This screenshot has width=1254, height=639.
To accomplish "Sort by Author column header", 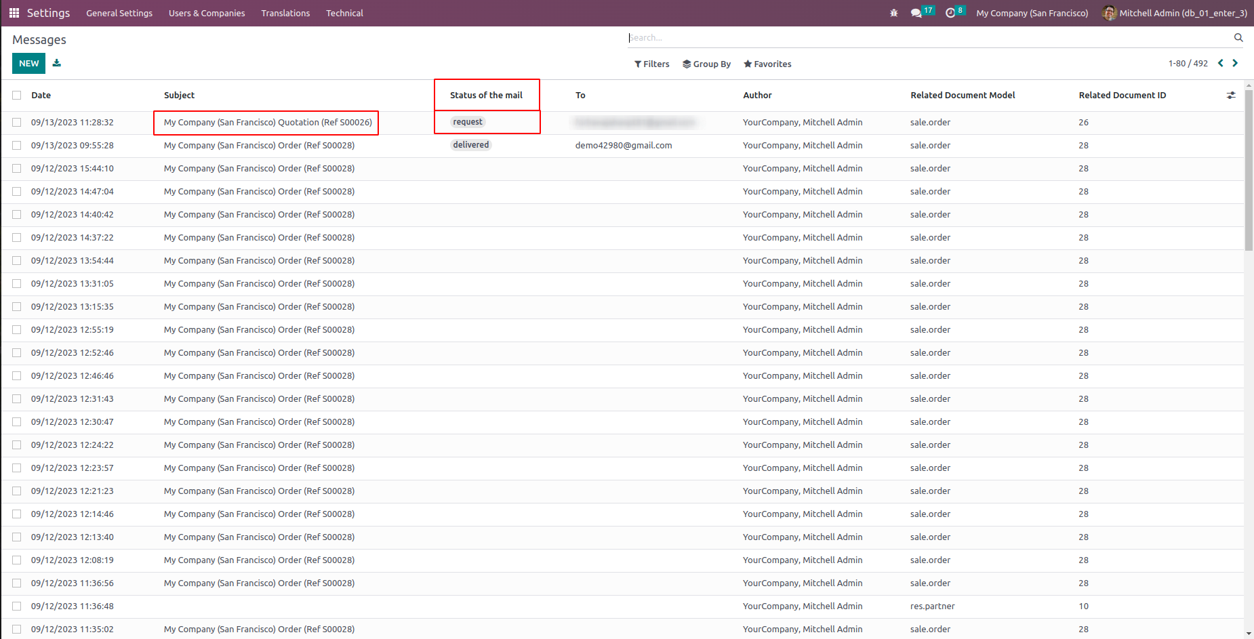I will point(757,96).
